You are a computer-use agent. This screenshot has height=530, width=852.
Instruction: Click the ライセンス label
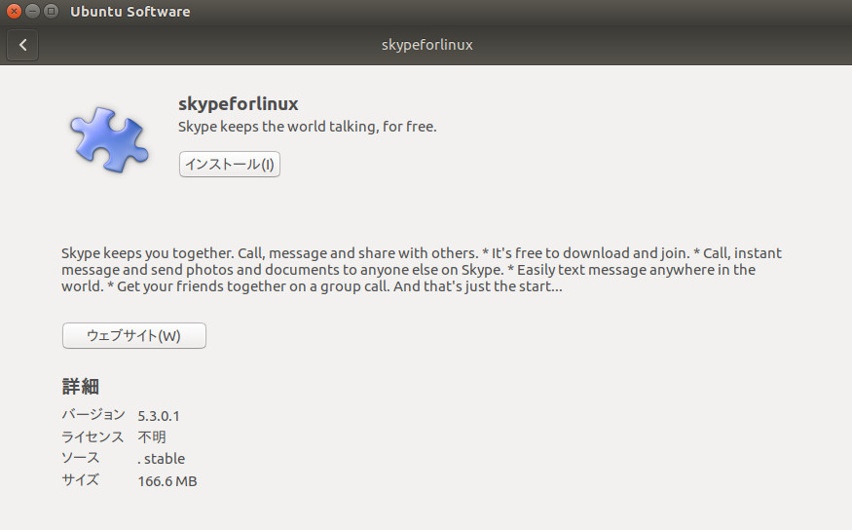93,436
